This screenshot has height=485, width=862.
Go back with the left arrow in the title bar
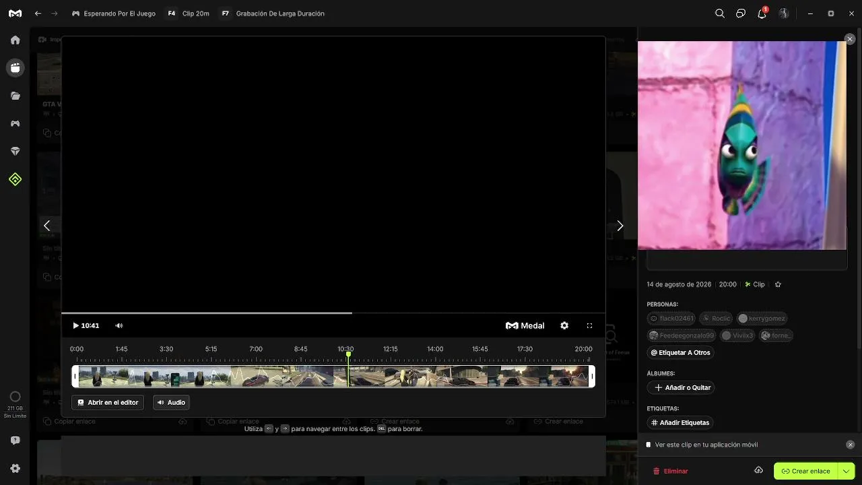pos(38,13)
